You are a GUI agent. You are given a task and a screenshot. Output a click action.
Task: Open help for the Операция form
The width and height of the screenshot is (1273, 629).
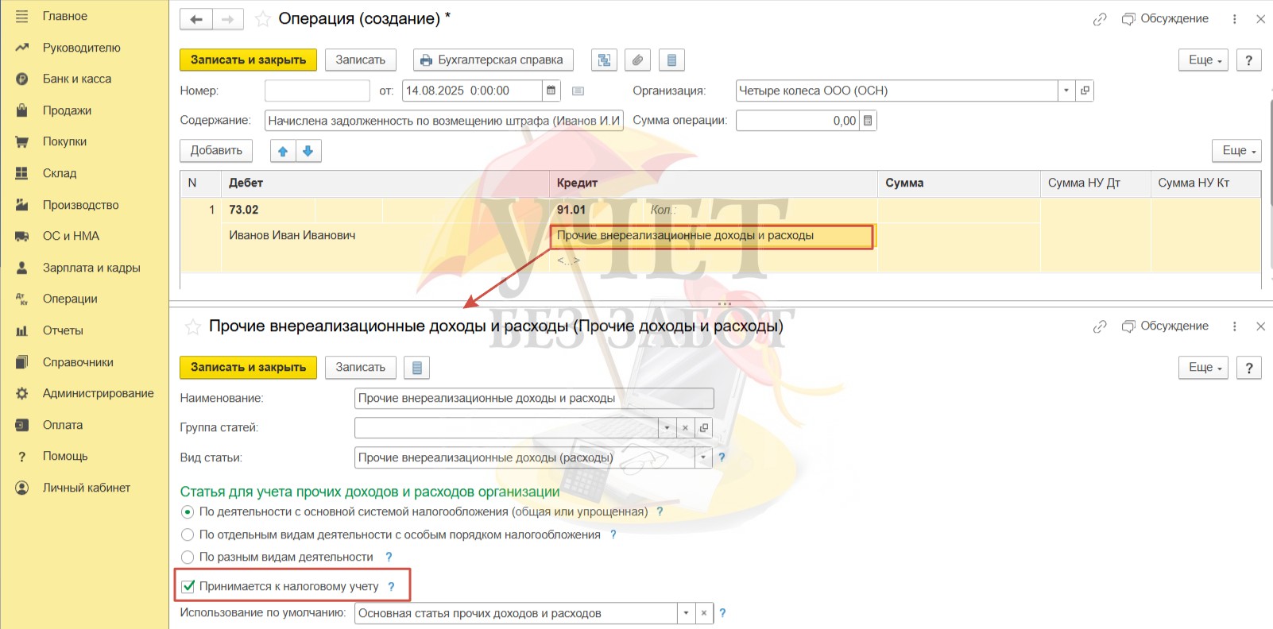(x=1249, y=60)
